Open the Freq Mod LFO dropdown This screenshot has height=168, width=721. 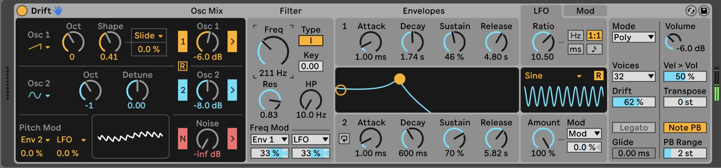click(x=311, y=140)
